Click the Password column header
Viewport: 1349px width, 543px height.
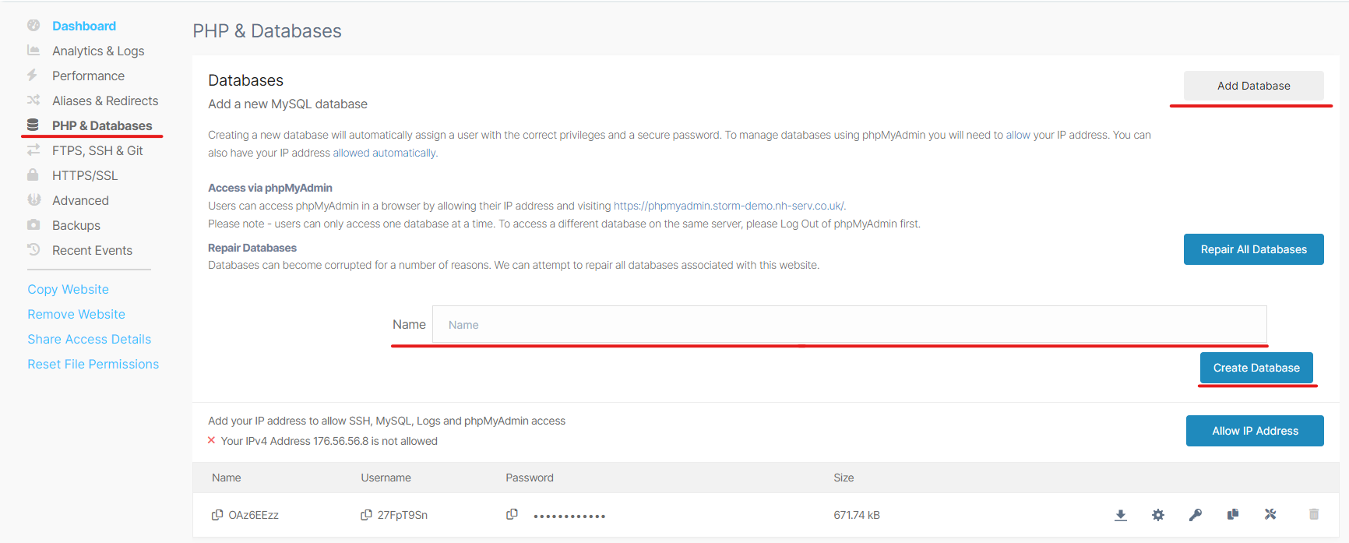(530, 478)
